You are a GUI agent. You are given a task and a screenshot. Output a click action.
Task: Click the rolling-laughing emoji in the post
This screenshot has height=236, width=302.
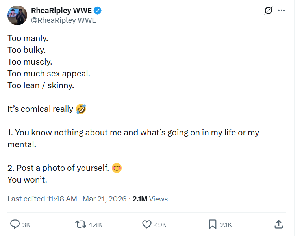click(80, 109)
